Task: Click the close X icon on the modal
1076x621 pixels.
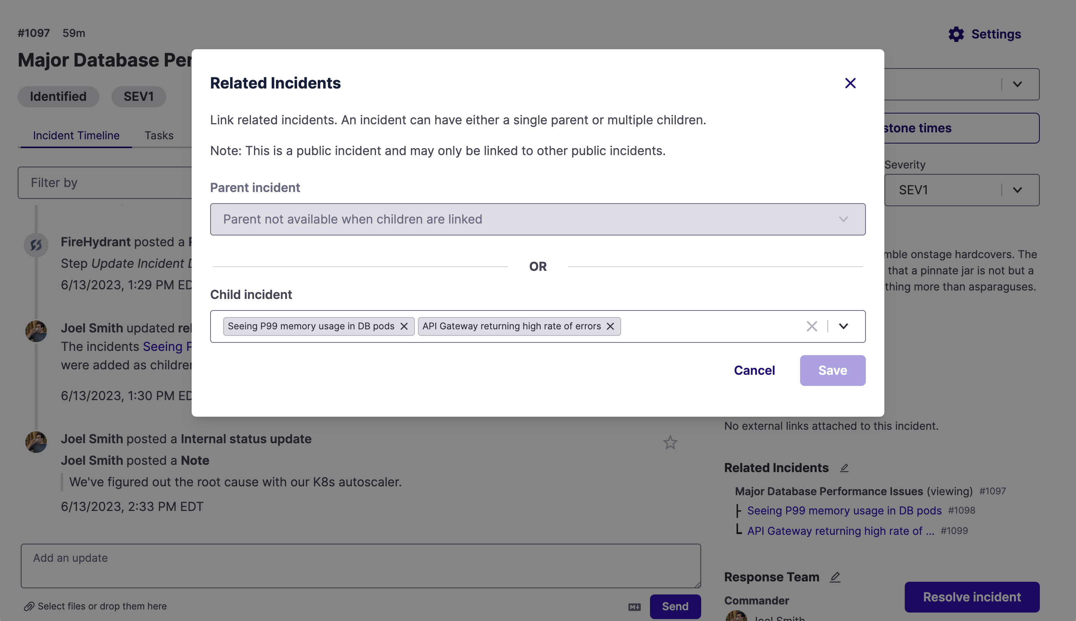Action: click(x=850, y=83)
